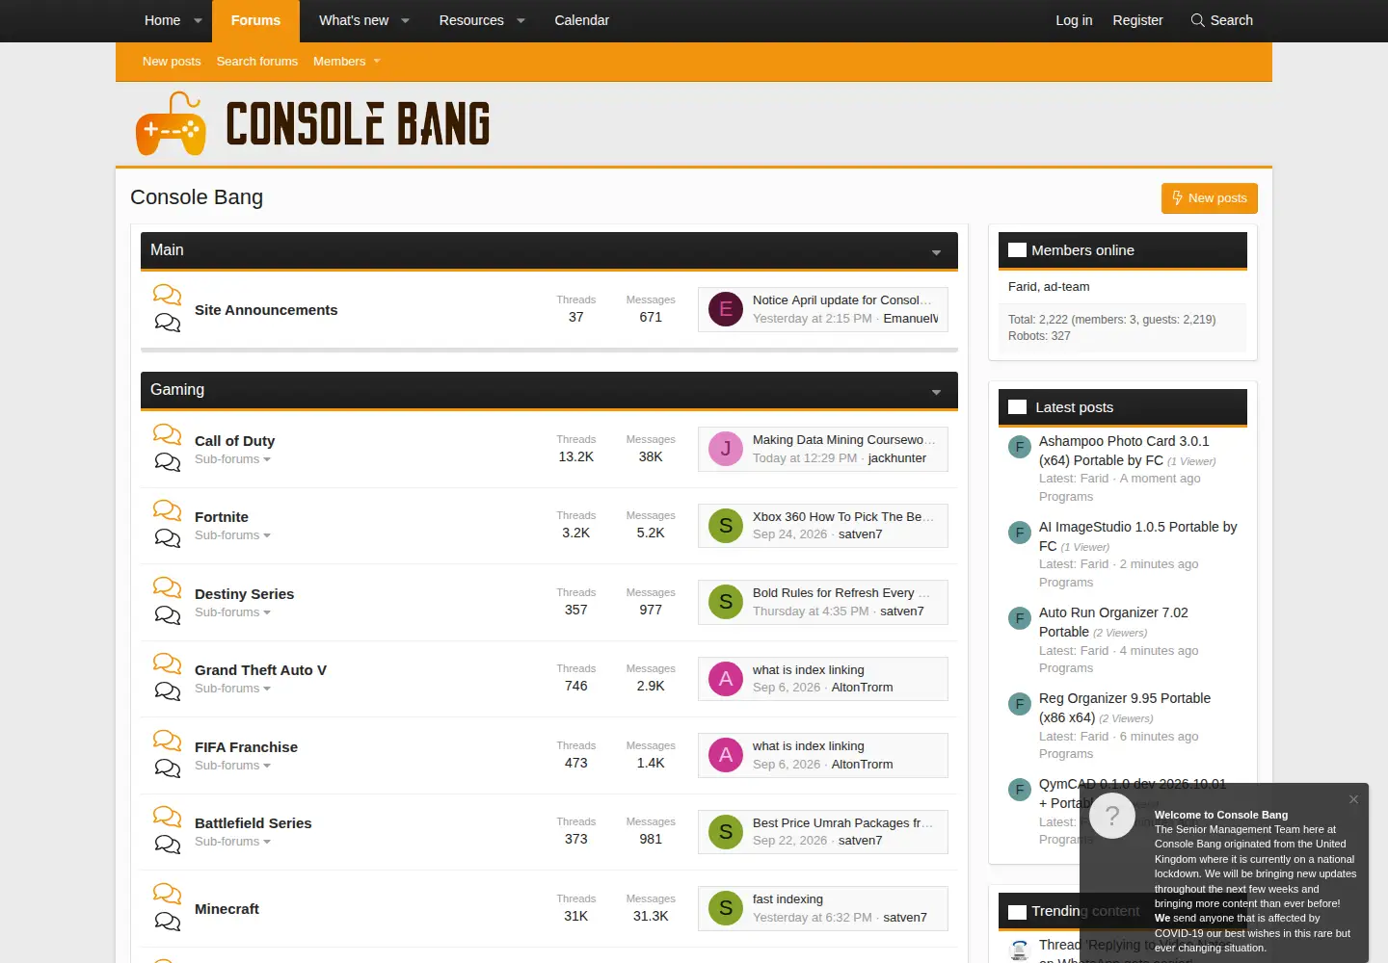This screenshot has width=1388, height=963.
Task: Select the Forums tab
Action: [x=255, y=20]
